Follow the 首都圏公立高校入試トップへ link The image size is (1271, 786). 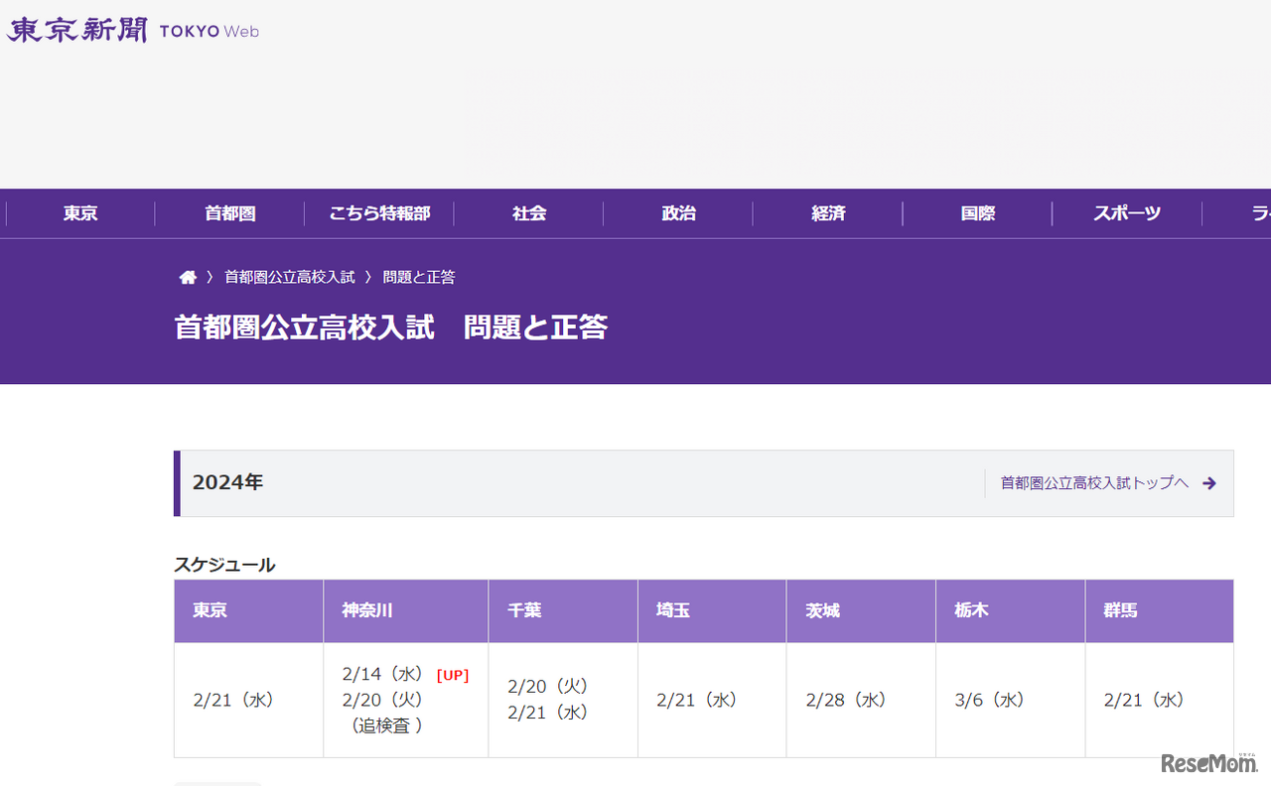[1094, 483]
